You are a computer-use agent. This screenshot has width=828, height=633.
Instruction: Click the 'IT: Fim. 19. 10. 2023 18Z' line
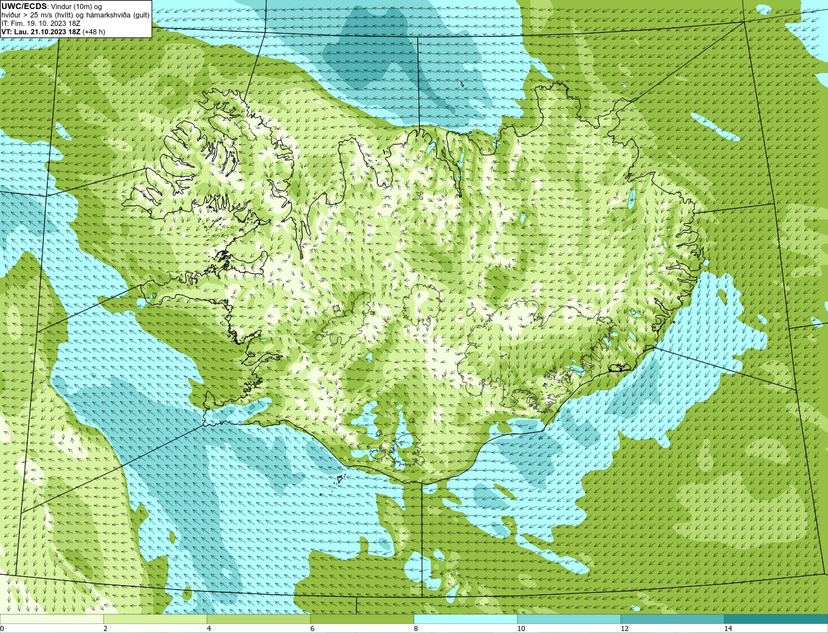tap(41, 23)
